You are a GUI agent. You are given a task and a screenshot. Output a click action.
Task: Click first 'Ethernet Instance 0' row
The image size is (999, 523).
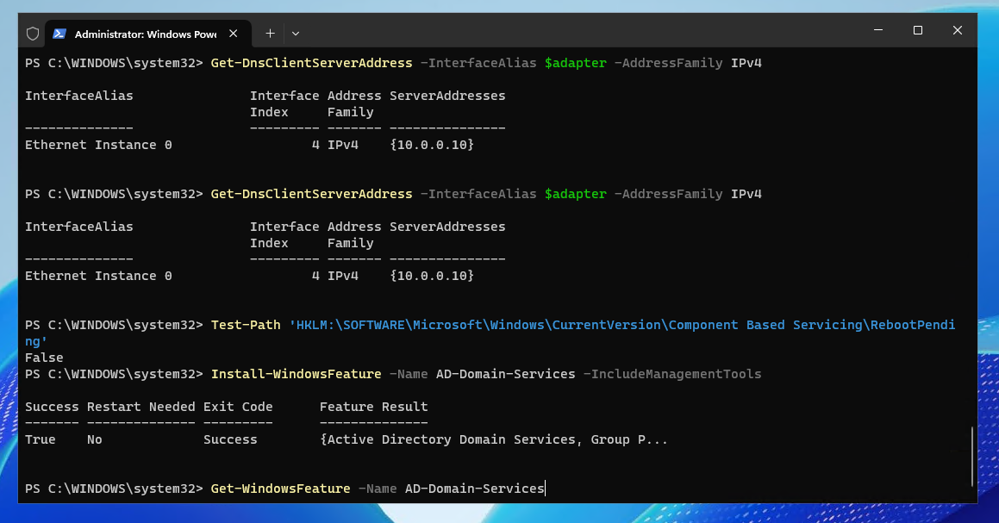tap(98, 145)
